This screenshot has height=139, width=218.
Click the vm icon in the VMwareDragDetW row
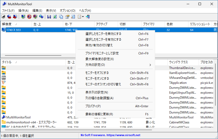pyautogui.click(x=4, y=78)
